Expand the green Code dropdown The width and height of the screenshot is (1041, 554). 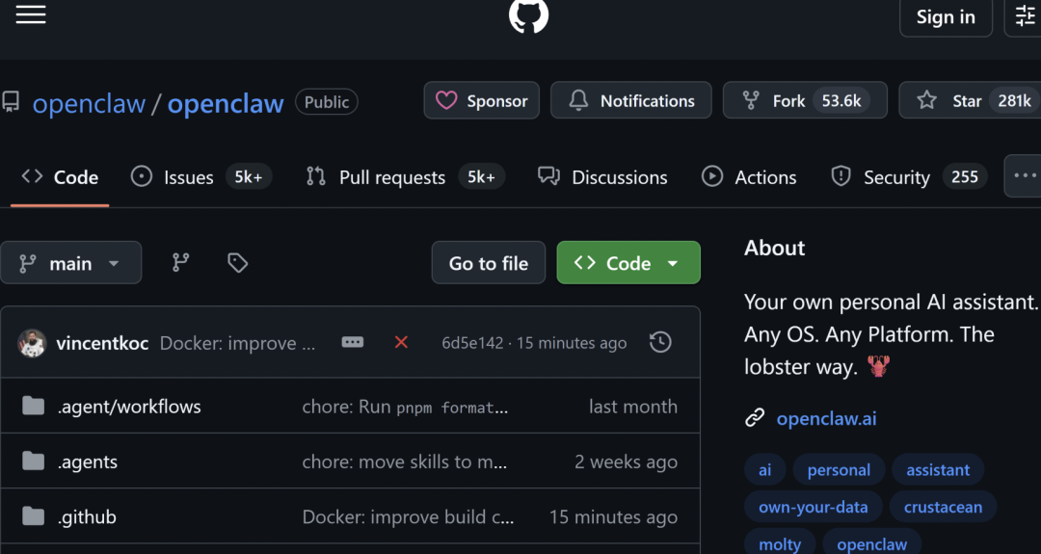pos(628,263)
